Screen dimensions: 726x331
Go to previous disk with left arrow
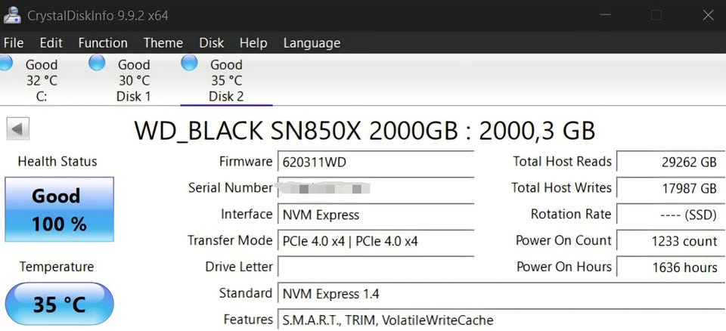tap(18, 128)
